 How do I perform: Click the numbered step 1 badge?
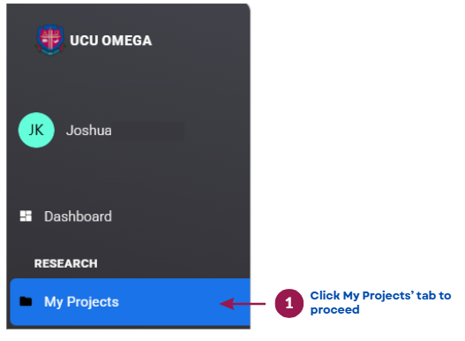pyautogui.click(x=289, y=303)
